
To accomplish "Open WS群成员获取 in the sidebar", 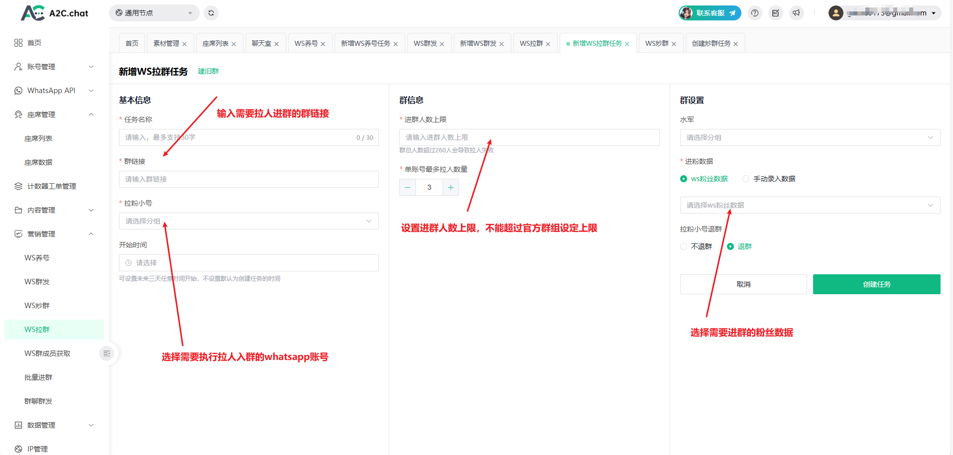I will pyautogui.click(x=47, y=353).
